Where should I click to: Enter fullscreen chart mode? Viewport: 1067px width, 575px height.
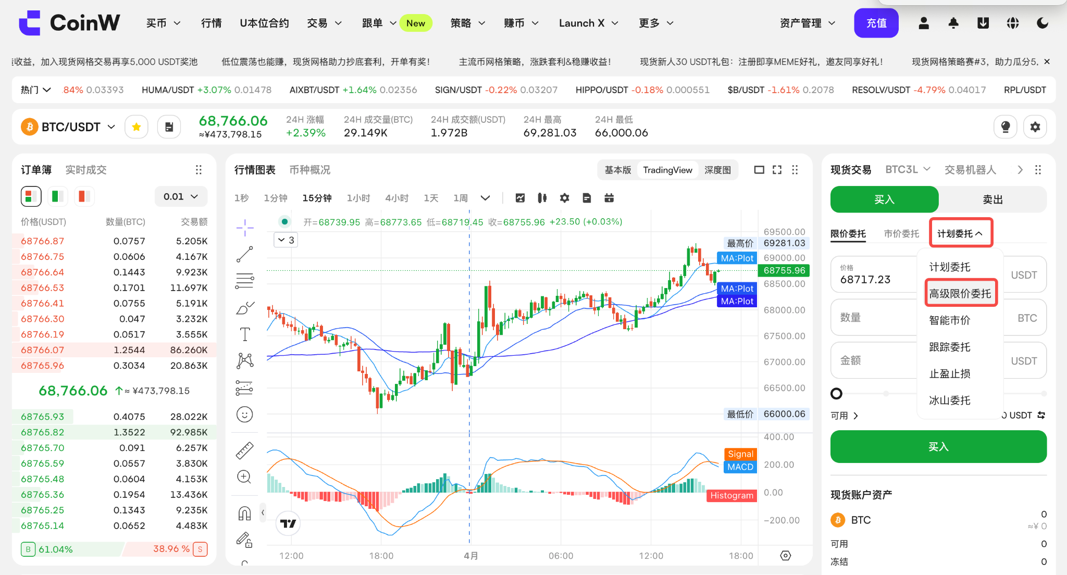tap(777, 170)
